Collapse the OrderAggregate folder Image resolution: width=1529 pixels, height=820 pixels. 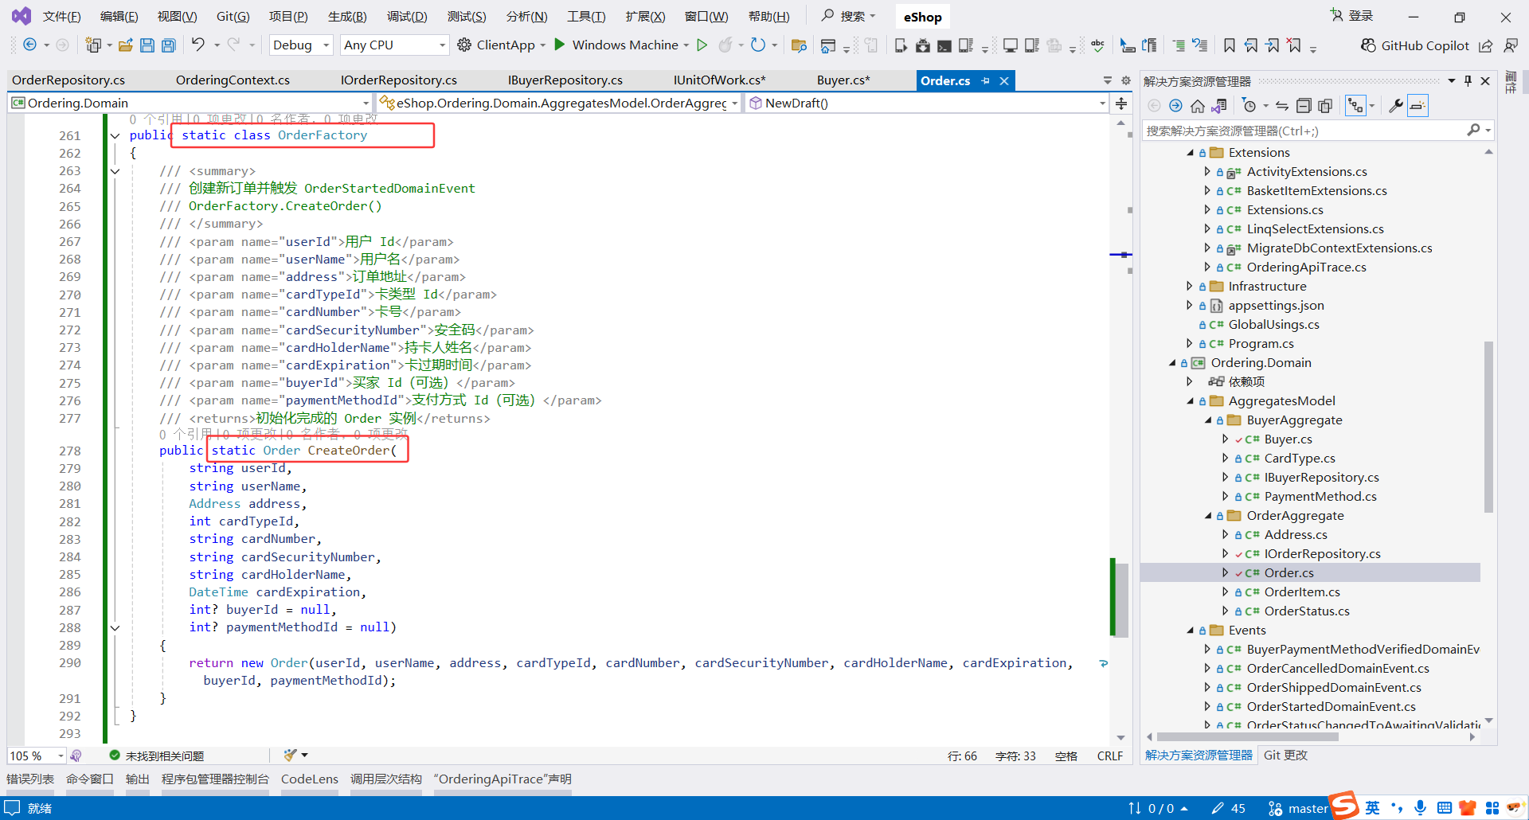(1207, 516)
